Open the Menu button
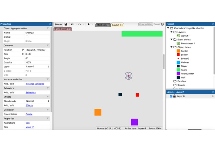 pyautogui.click(x=58, y=24)
